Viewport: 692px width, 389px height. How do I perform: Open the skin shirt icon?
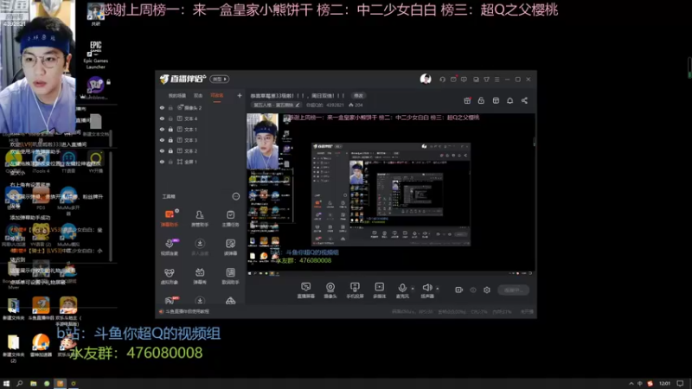point(486,80)
